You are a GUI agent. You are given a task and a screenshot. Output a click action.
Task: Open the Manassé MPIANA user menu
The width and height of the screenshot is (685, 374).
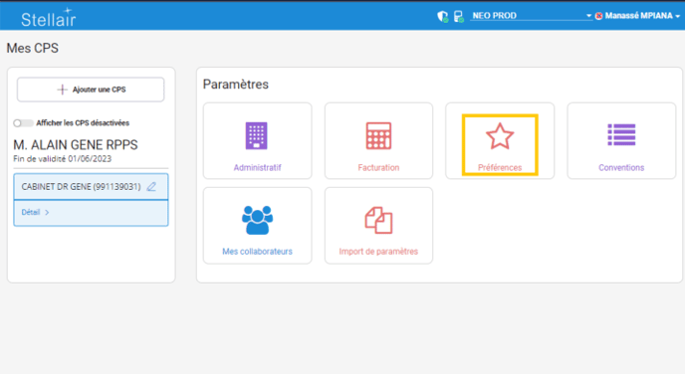pos(638,16)
